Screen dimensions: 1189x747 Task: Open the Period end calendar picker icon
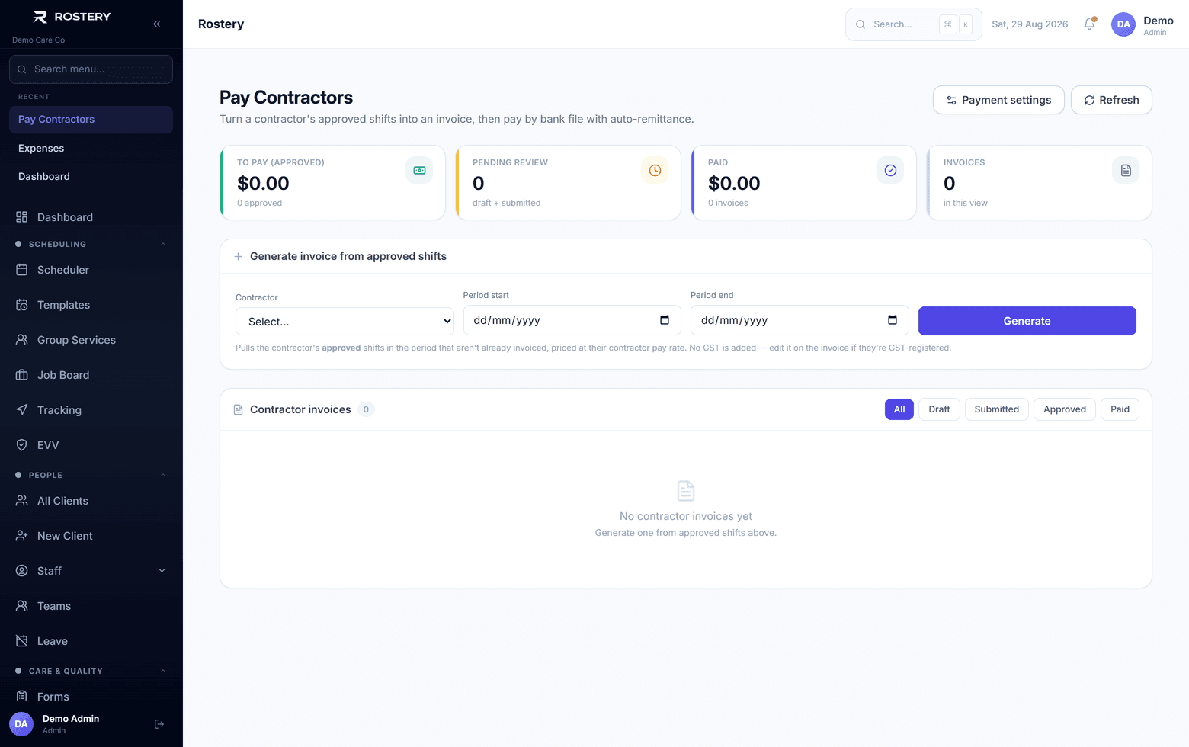coord(893,320)
